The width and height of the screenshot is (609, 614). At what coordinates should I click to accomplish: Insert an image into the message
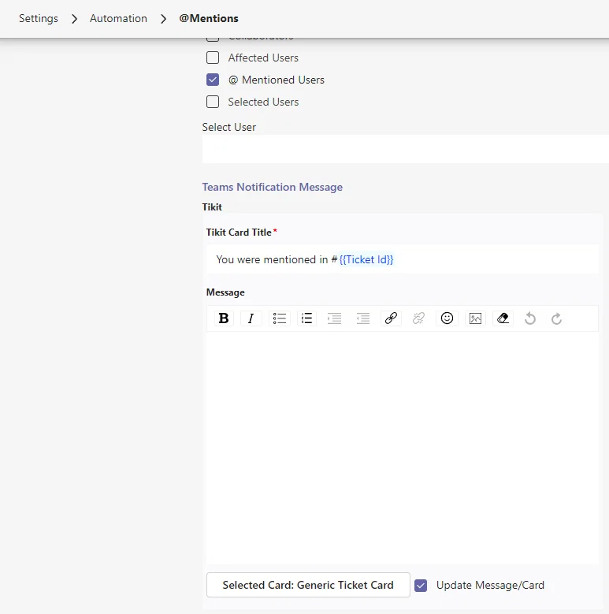475,318
